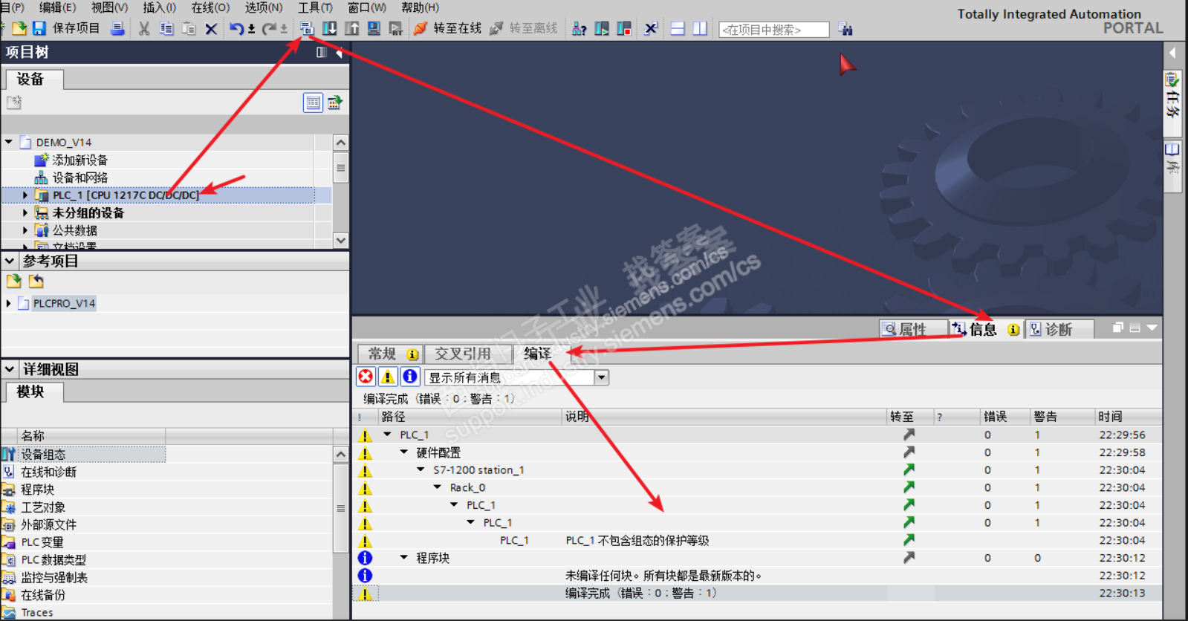Screen dimensions: 1188x621
Task: Open the 视图(V) menu
Action: 109,7
